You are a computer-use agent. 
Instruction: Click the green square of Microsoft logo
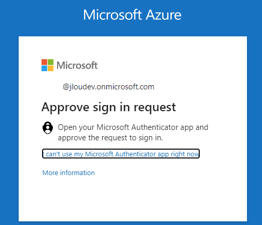pyautogui.click(x=50, y=62)
